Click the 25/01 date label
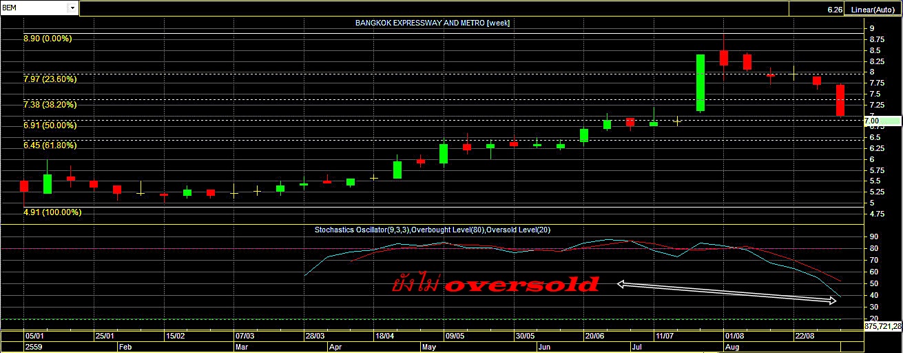The width and height of the screenshot is (903, 353). 105,336
